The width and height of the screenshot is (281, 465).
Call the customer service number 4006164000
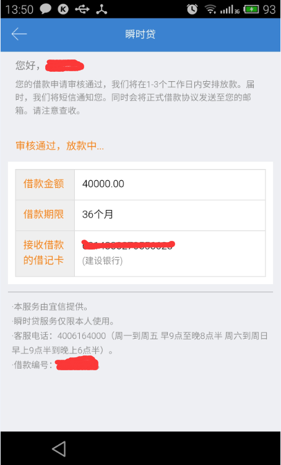82,336
